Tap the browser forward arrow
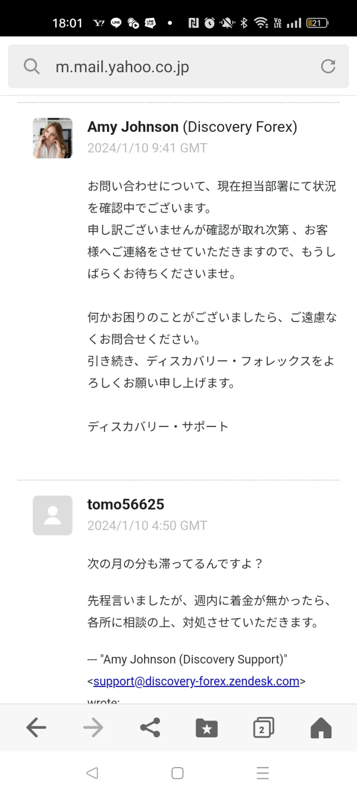Image resolution: width=357 pixels, height=795 pixels. pyautogui.click(x=93, y=727)
